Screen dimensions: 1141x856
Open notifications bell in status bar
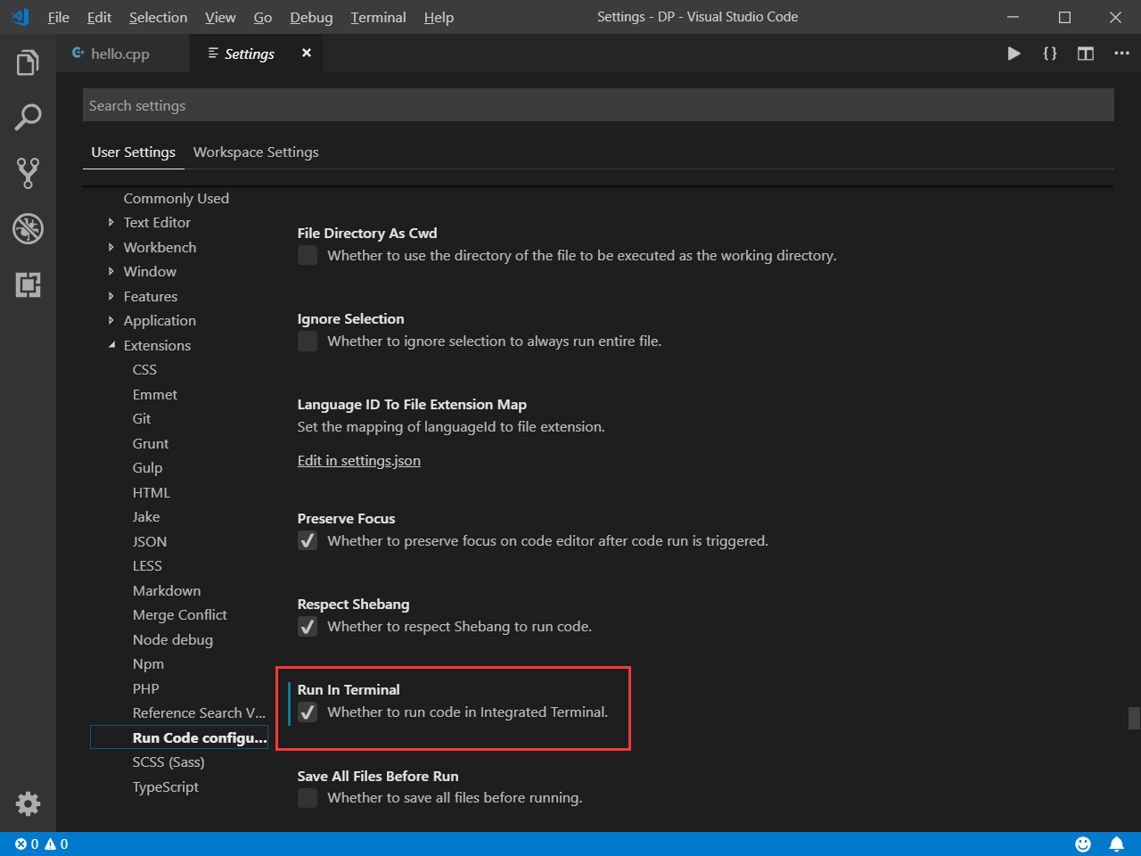pyautogui.click(x=1116, y=844)
